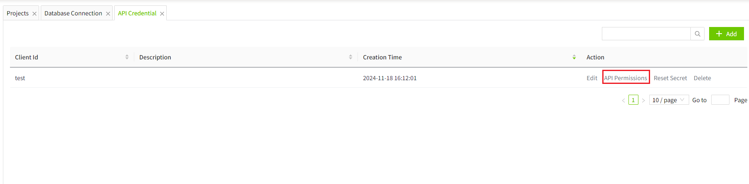Edit the test credential
The height and width of the screenshot is (184, 749).
point(592,78)
